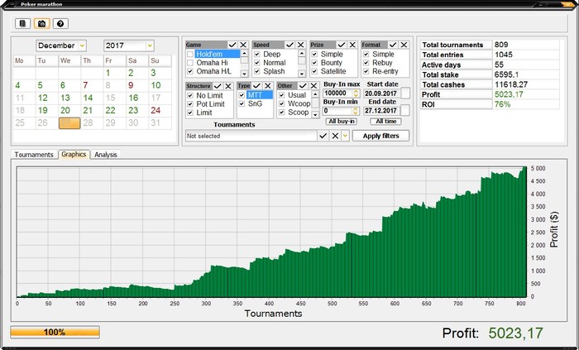
Task: Open the notes document toolbar icon
Action: click(x=22, y=24)
